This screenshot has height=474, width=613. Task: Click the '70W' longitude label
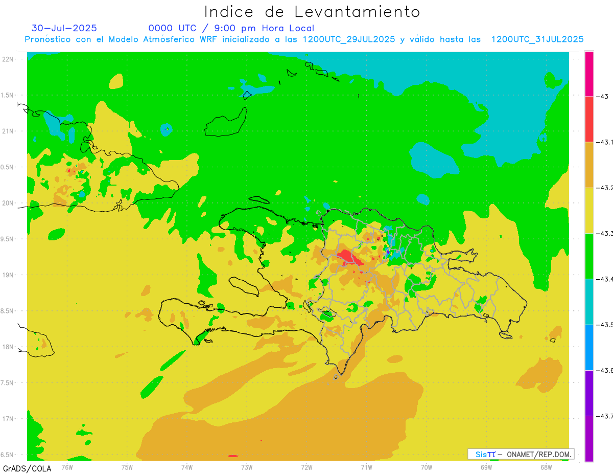point(426,467)
